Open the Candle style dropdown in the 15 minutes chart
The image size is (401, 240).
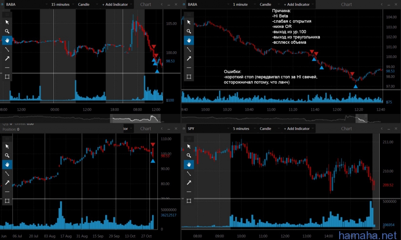tap(87, 4)
